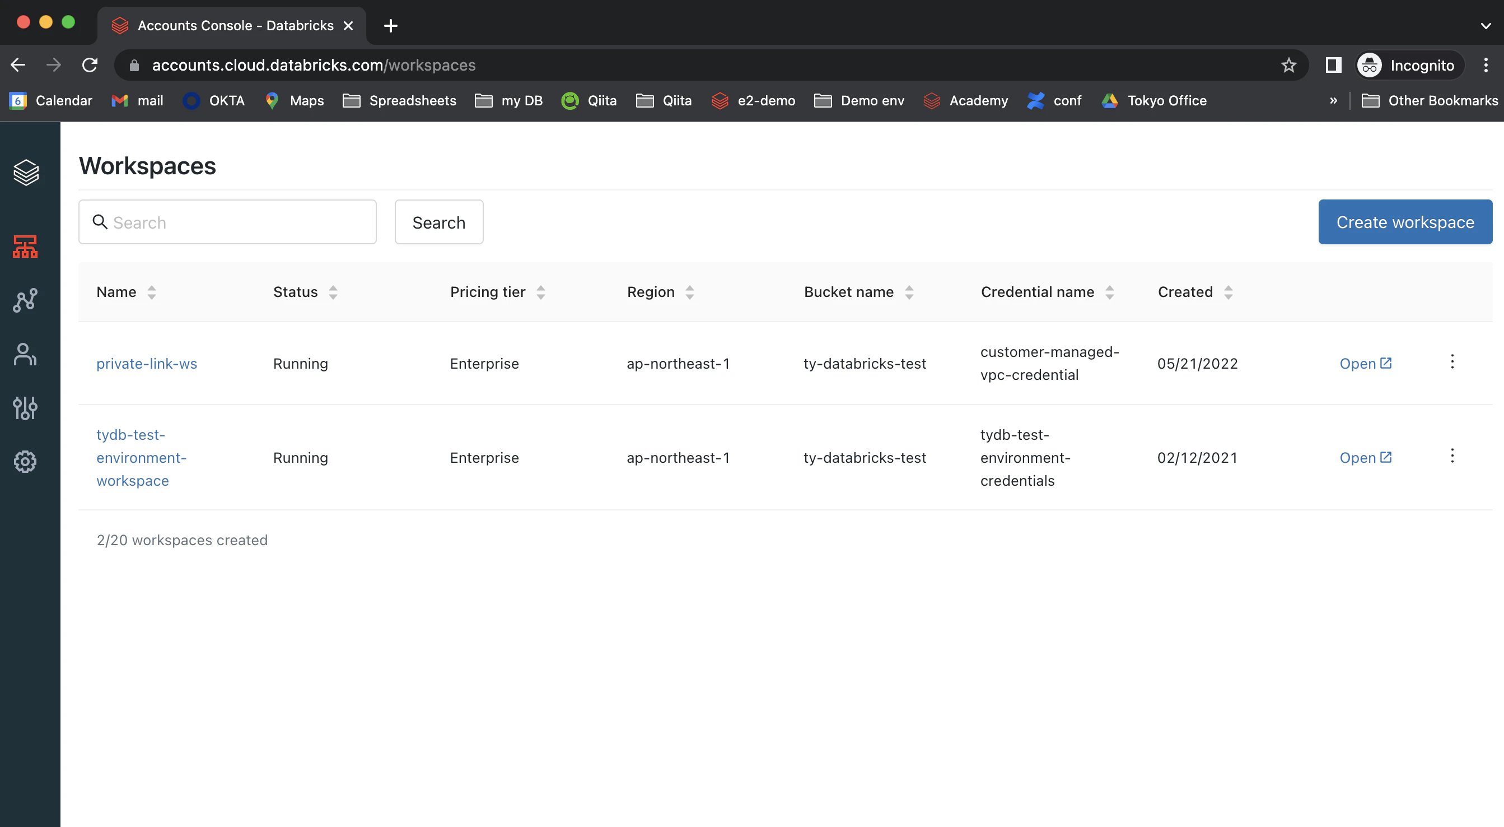The width and height of the screenshot is (1504, 827).
Task: Open the Workspaces sidebar icon
Action: coord(25,247)
